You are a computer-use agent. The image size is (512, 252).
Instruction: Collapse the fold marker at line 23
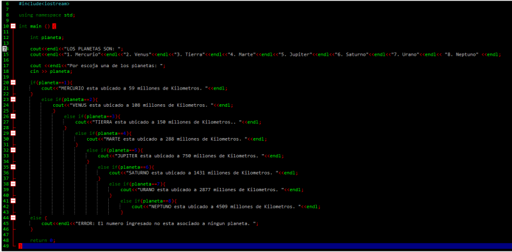(13, 99)
